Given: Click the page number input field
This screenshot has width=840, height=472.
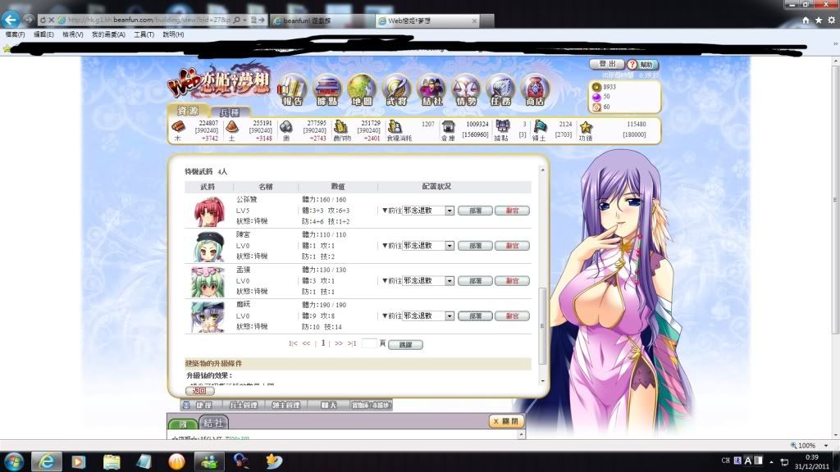Looking at the screenshot, I should coord(369,343).
